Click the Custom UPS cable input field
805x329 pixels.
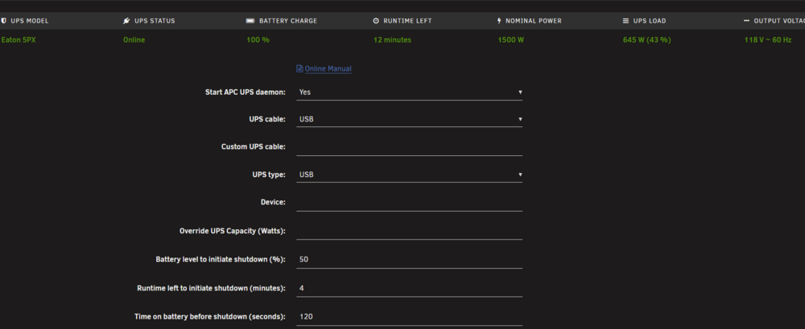coord(409,147)
